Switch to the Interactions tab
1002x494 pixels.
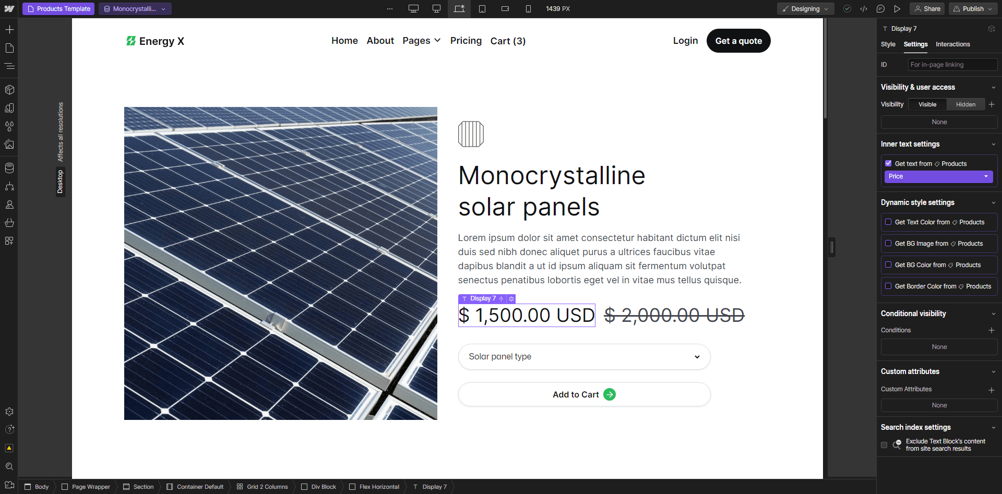(953, 44)
